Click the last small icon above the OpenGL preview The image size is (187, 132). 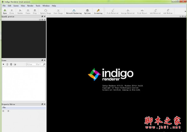click(x=44, y=19)
